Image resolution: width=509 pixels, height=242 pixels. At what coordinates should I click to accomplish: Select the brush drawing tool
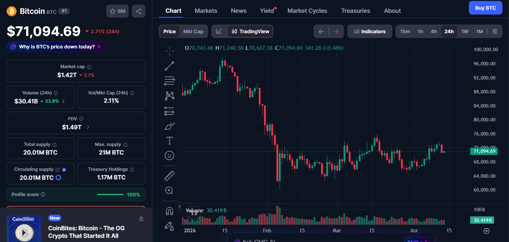170,126
